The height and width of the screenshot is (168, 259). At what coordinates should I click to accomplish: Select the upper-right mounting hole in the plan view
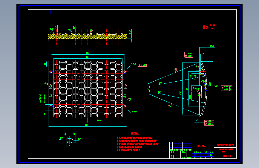[x=125, y=72]
